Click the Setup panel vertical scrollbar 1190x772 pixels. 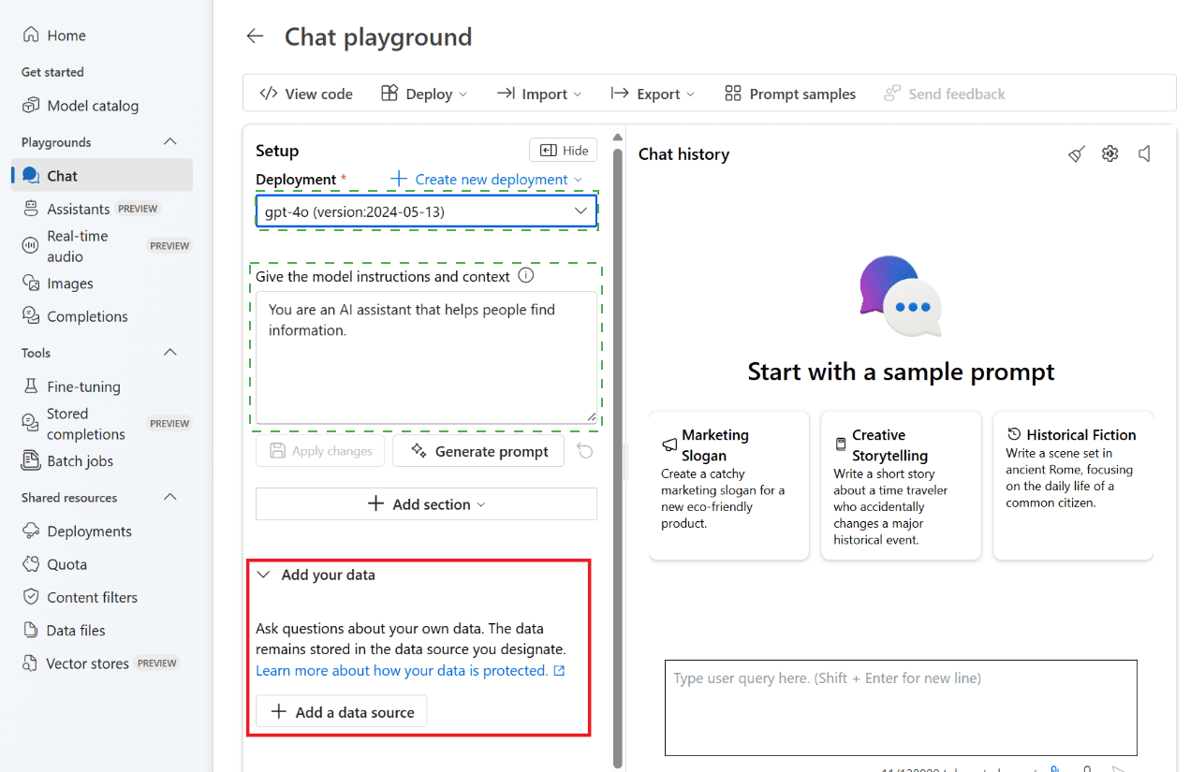pos(617,449)
